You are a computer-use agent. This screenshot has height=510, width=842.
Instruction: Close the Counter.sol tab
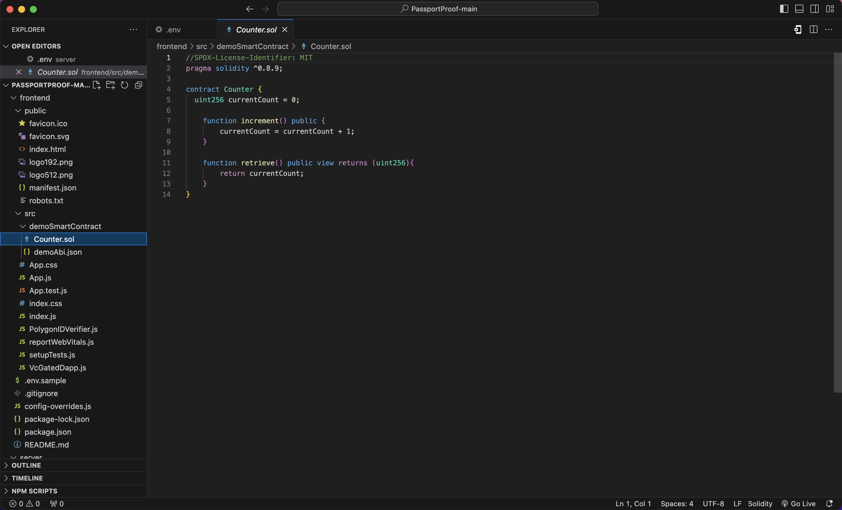(x=285, y=30)
